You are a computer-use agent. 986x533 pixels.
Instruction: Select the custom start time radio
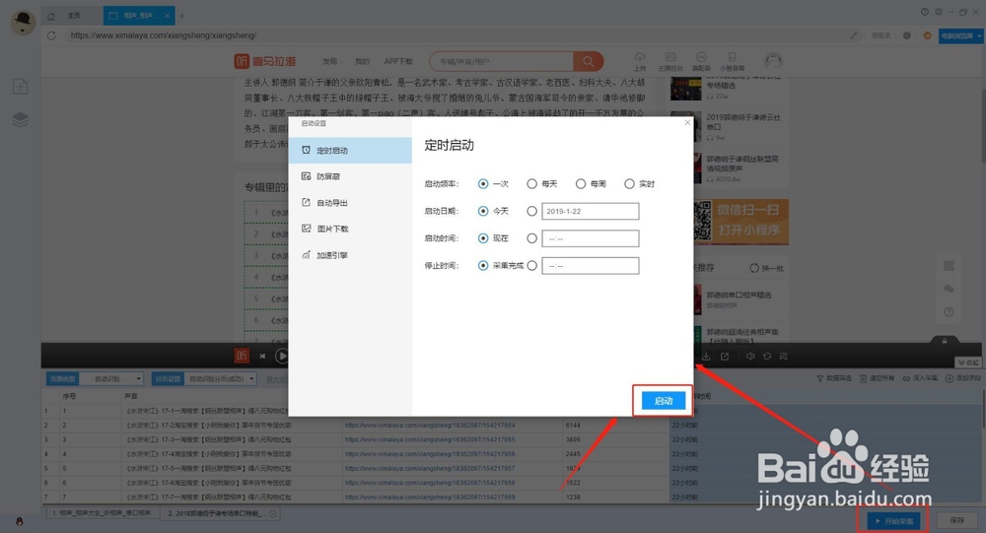532,238
